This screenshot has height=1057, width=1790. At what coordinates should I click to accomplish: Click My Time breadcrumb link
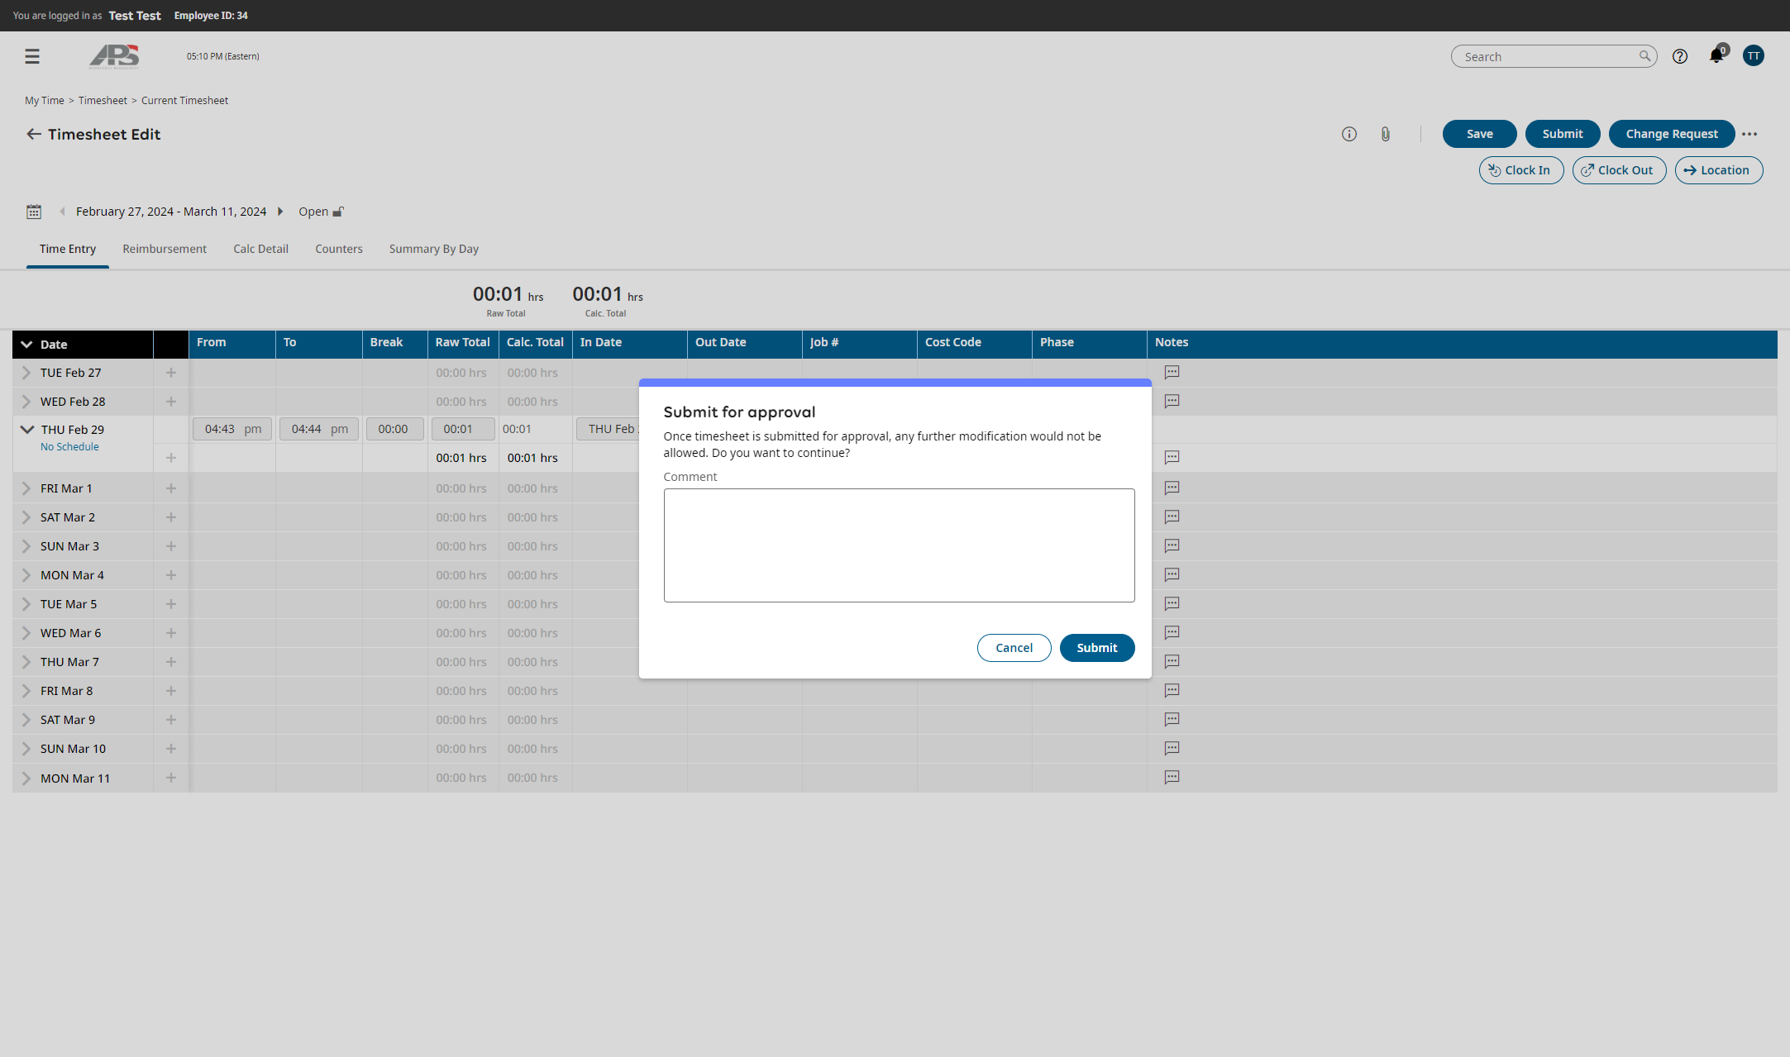pos(45,100)
